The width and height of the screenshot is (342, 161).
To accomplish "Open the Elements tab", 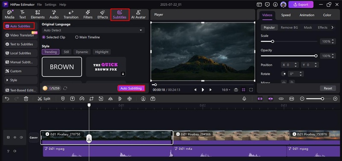I will (38, 15).
